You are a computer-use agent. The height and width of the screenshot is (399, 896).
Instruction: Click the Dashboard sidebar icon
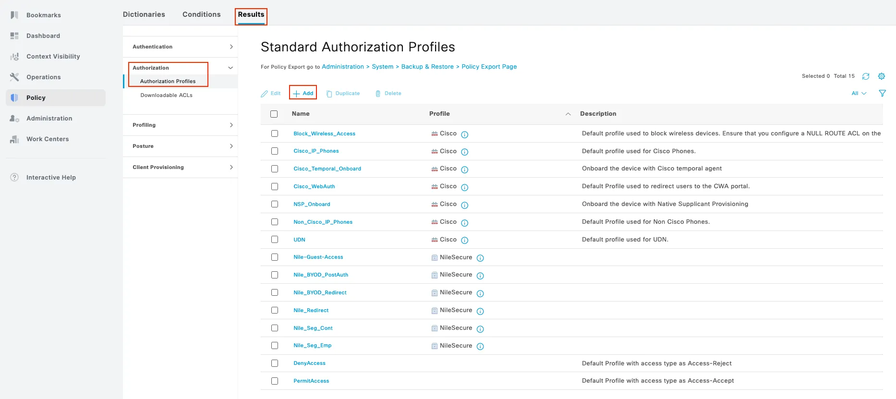(x=14, y=36)
